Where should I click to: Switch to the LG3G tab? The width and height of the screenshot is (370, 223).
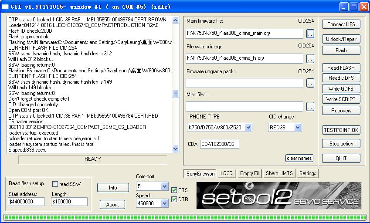(x=226, y=173)
